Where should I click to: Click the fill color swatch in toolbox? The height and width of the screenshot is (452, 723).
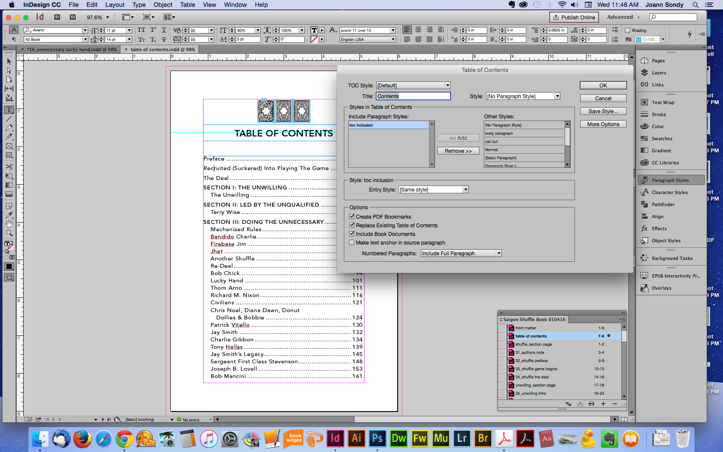(x=7, y=244)
